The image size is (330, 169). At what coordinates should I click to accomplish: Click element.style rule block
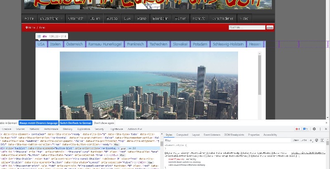[x=245, y=147]
